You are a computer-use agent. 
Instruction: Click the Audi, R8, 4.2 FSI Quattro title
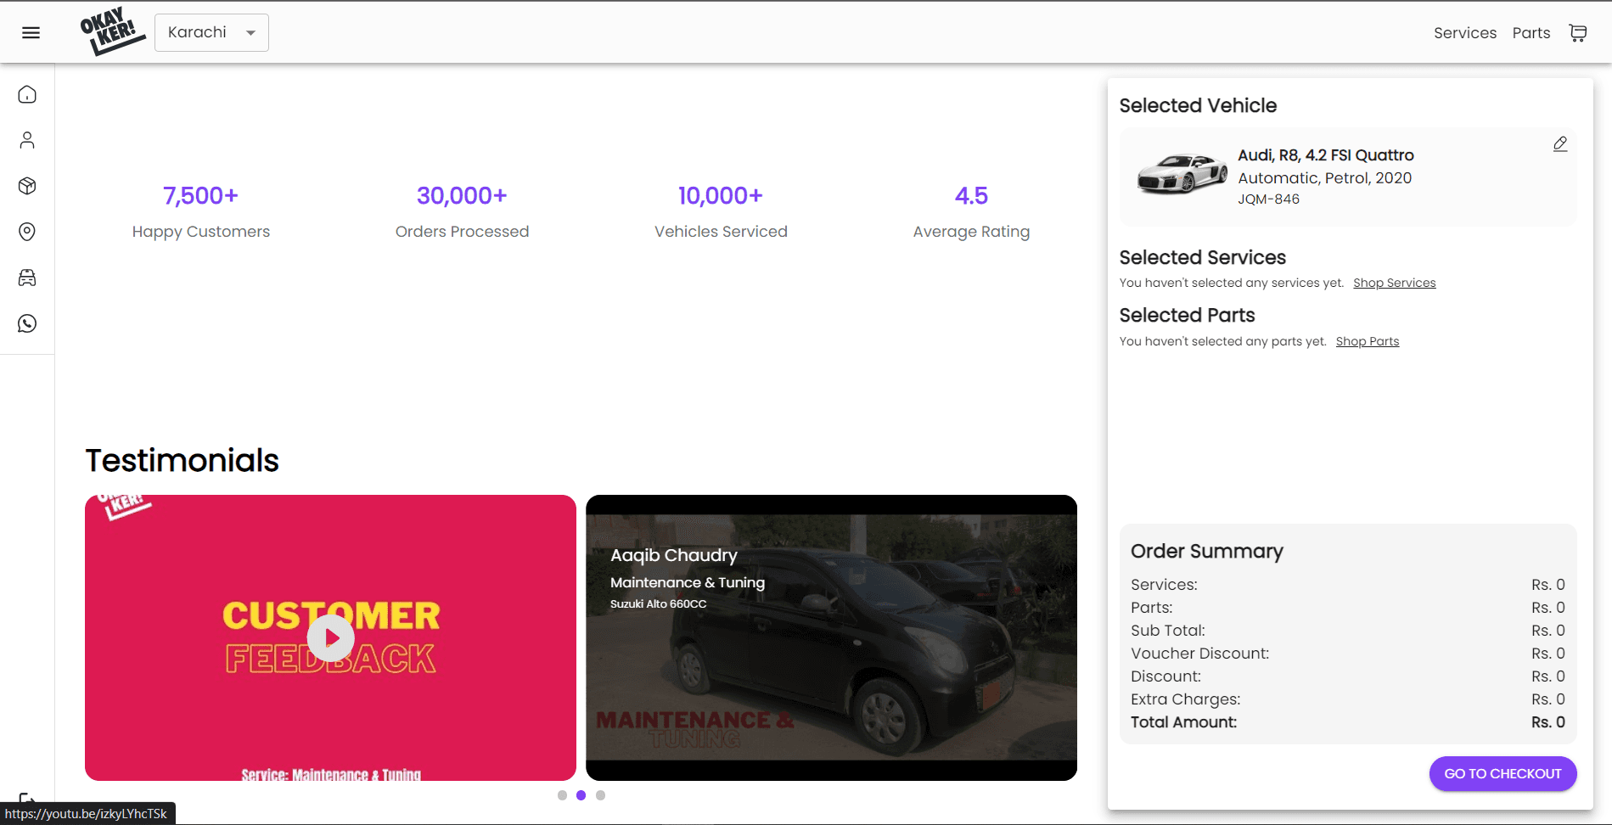1325,155
